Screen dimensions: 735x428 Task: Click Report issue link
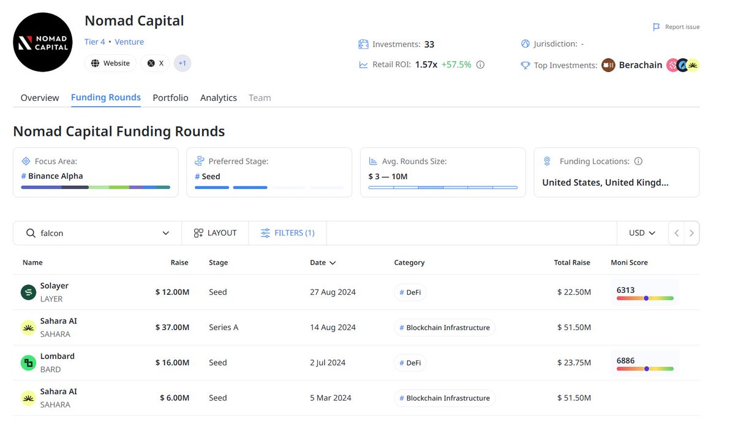tap(682, 27)
